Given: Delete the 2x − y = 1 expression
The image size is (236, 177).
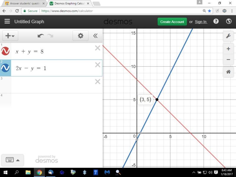Looking at the screenshot, I should pyautogui.click(x=98, y=65).
